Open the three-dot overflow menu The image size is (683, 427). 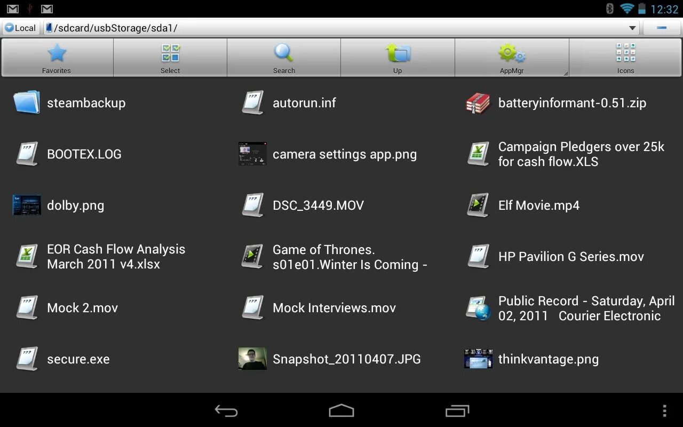point(664,410)
